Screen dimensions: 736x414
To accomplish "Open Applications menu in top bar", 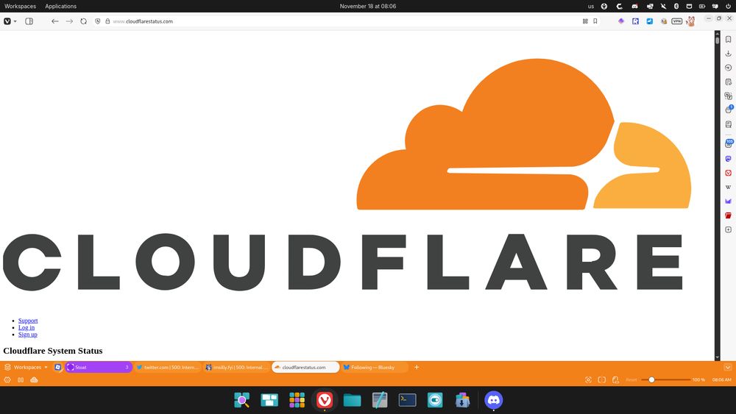I will pyautogui.click(x=60, y=6).
